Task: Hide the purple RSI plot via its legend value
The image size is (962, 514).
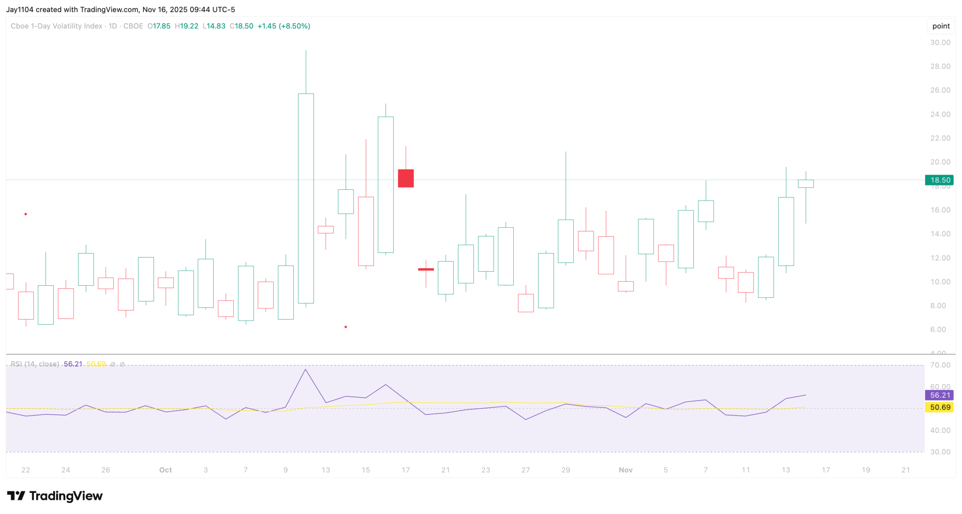Action: coord(73,364)
